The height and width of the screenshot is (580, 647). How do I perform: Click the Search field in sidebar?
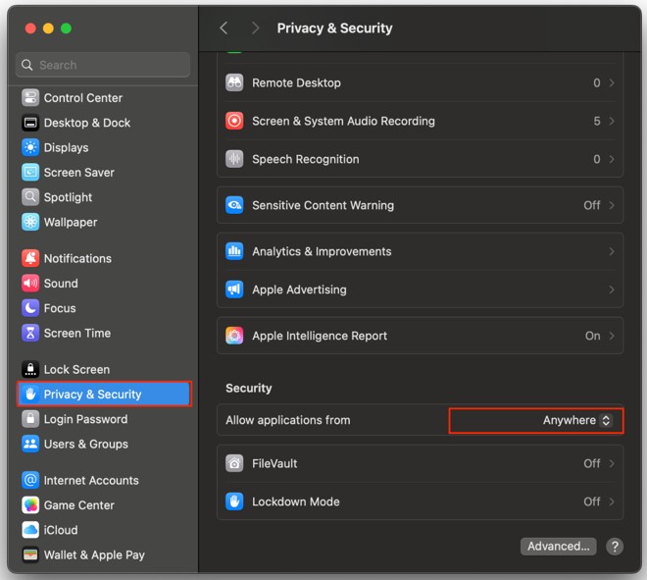coord(103,65)
